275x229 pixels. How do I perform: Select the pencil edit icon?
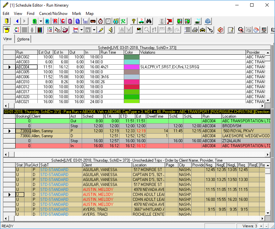(x=101, y=29)
